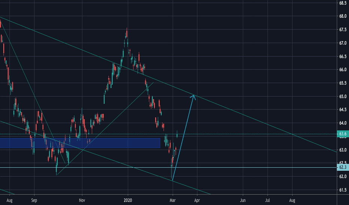Click the 64.5 price axis label
349x205 pixels.
[343, 110]
